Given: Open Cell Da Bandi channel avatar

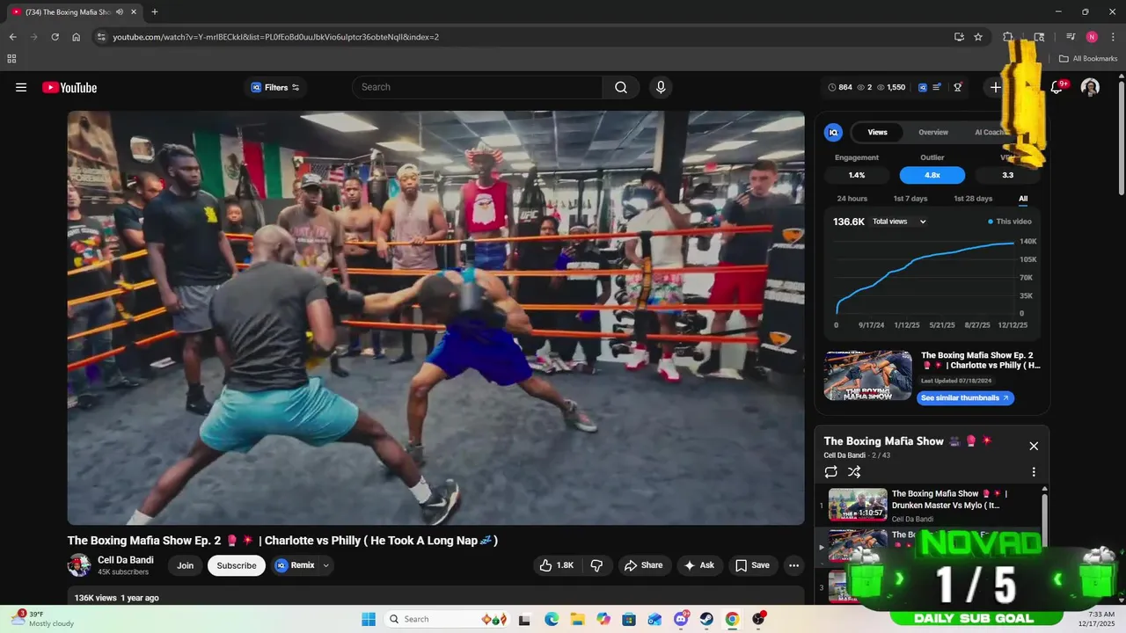Looking at the screenshot, I should [x=79, y=565].
